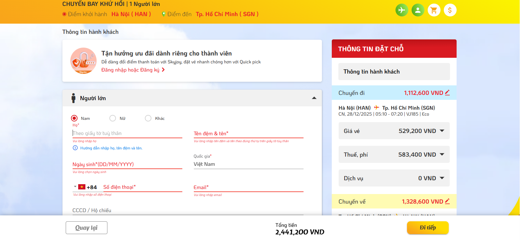Edit departure flight with pencil icon
Viewport: 520px width, 240px height.
447,93
